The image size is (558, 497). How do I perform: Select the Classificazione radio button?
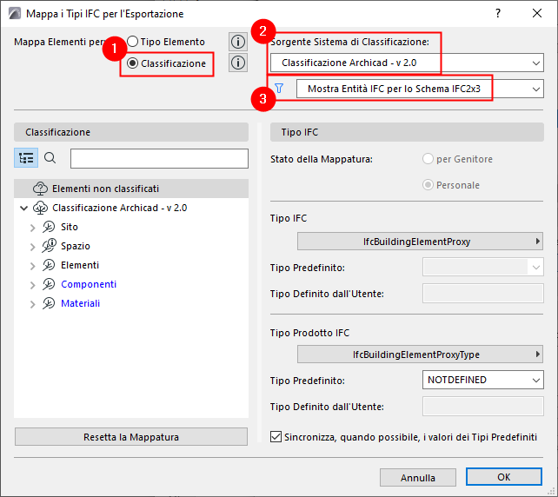pos(132,63)
